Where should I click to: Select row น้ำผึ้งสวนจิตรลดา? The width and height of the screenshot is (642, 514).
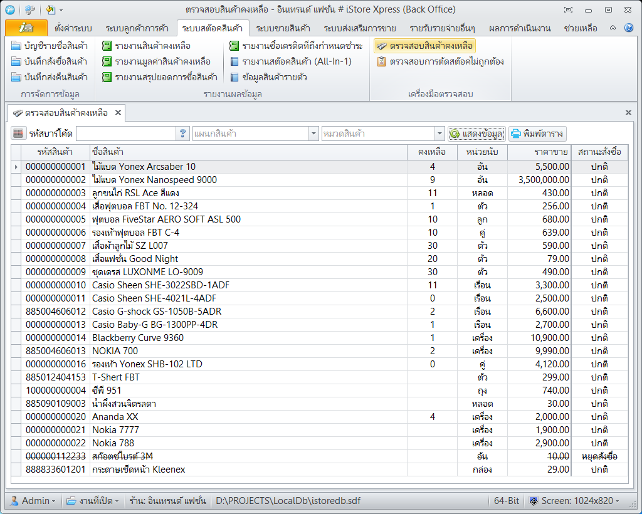click(319, 404)
